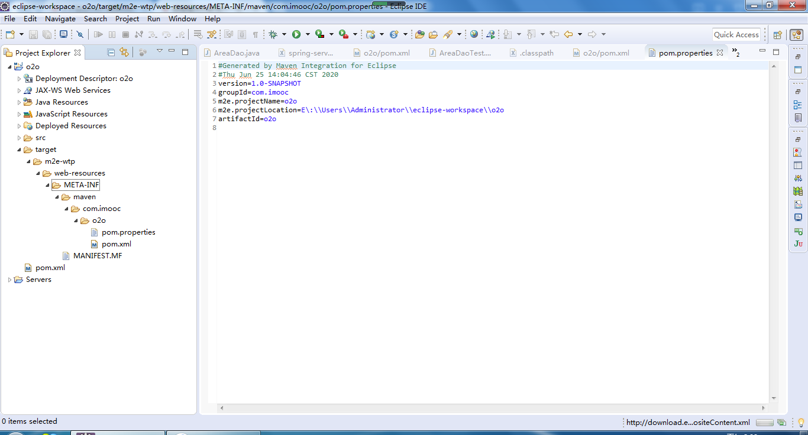Close the pom.properties editor tab
This screenshot has width=808, height=435.
pyautogui.click(x=720, y=53)
